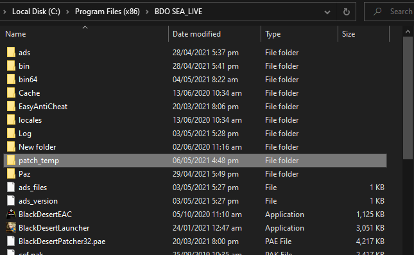Click date 02/06/2020 11:16 am
The width and height of the screenshot is (414, 255).
(x=207, y=147)
